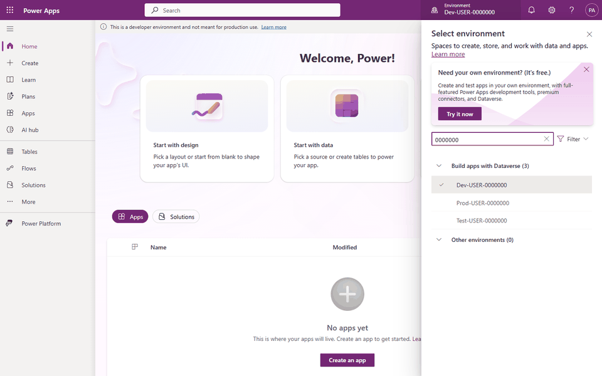Open the Filter dropdown
The height and width of the screenshot is (376, 602).
[x=573, y=139]
